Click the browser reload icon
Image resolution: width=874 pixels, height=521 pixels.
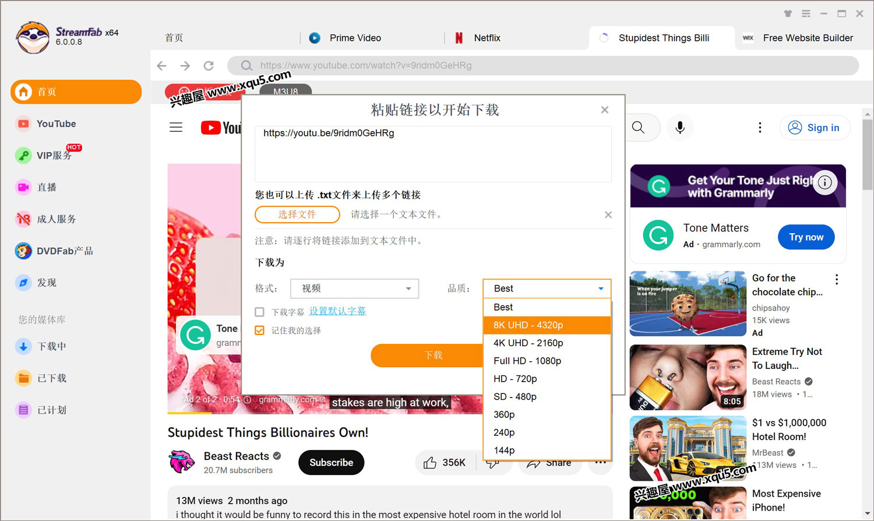(x=209, y=66)
